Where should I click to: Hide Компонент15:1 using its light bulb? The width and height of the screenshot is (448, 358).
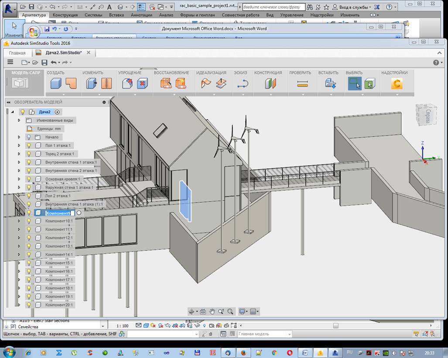pos(29,263)
